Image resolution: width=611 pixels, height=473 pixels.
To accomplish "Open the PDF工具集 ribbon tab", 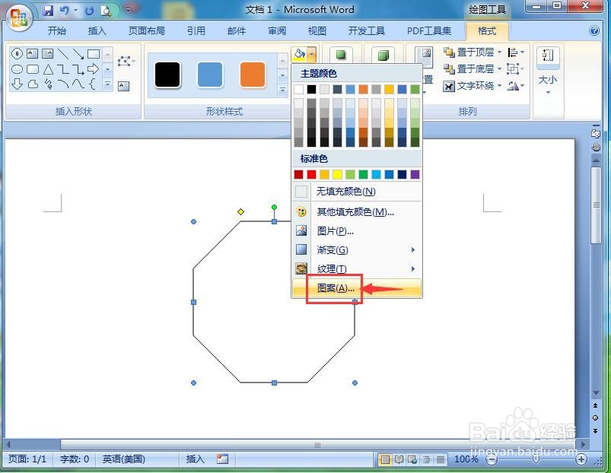I will 428,31.
